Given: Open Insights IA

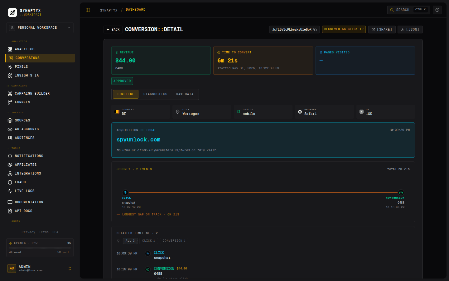Looking at the screenshot, I should [40, 76].
